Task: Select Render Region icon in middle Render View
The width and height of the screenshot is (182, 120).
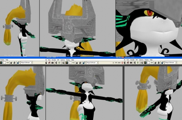Action: point(49,63)
